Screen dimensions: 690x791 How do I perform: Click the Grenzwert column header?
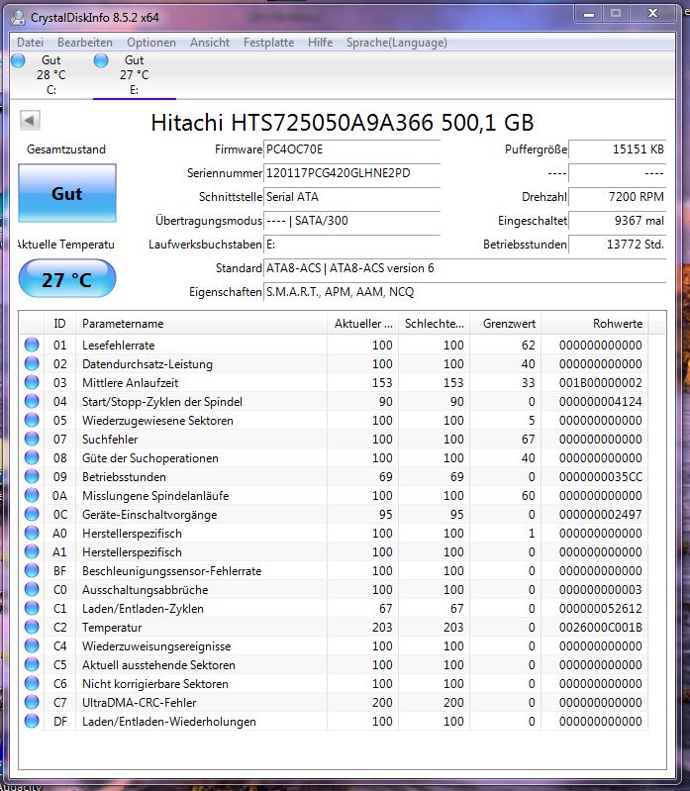pyautogui.click(x=506, y=324)
